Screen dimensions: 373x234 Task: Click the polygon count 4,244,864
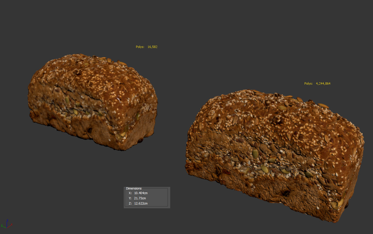pos(323,83)
